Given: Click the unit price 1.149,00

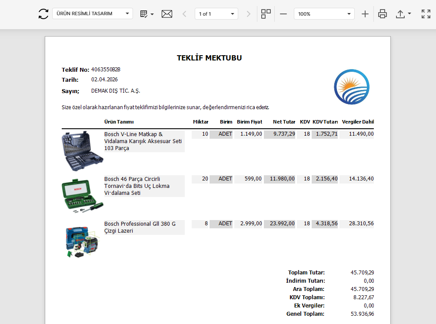Looking at the screenshot, I should pyautogui.click(x=248, y=134).
